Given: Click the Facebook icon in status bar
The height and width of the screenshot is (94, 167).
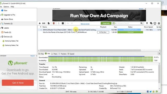Looking at the screenshot, I should (148, 92).
